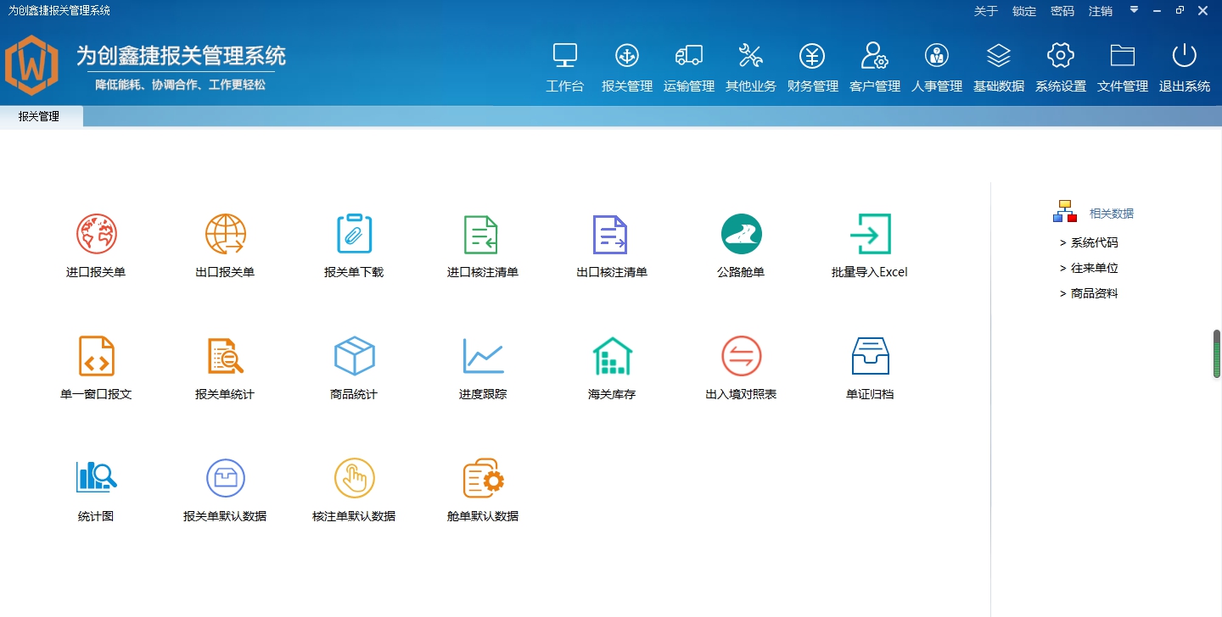1222x617 pixels.
Task: Open 批量导入Excel for bulk import
Action: pos(869,245)
